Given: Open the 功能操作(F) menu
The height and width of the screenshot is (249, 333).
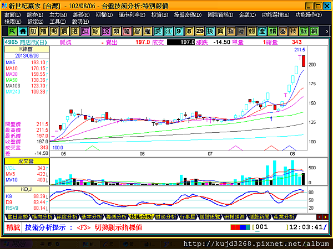Looking at the screenshot, I should click(309, 15).
